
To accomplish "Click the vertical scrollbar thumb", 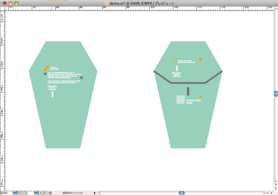I will tap(275, 93).
